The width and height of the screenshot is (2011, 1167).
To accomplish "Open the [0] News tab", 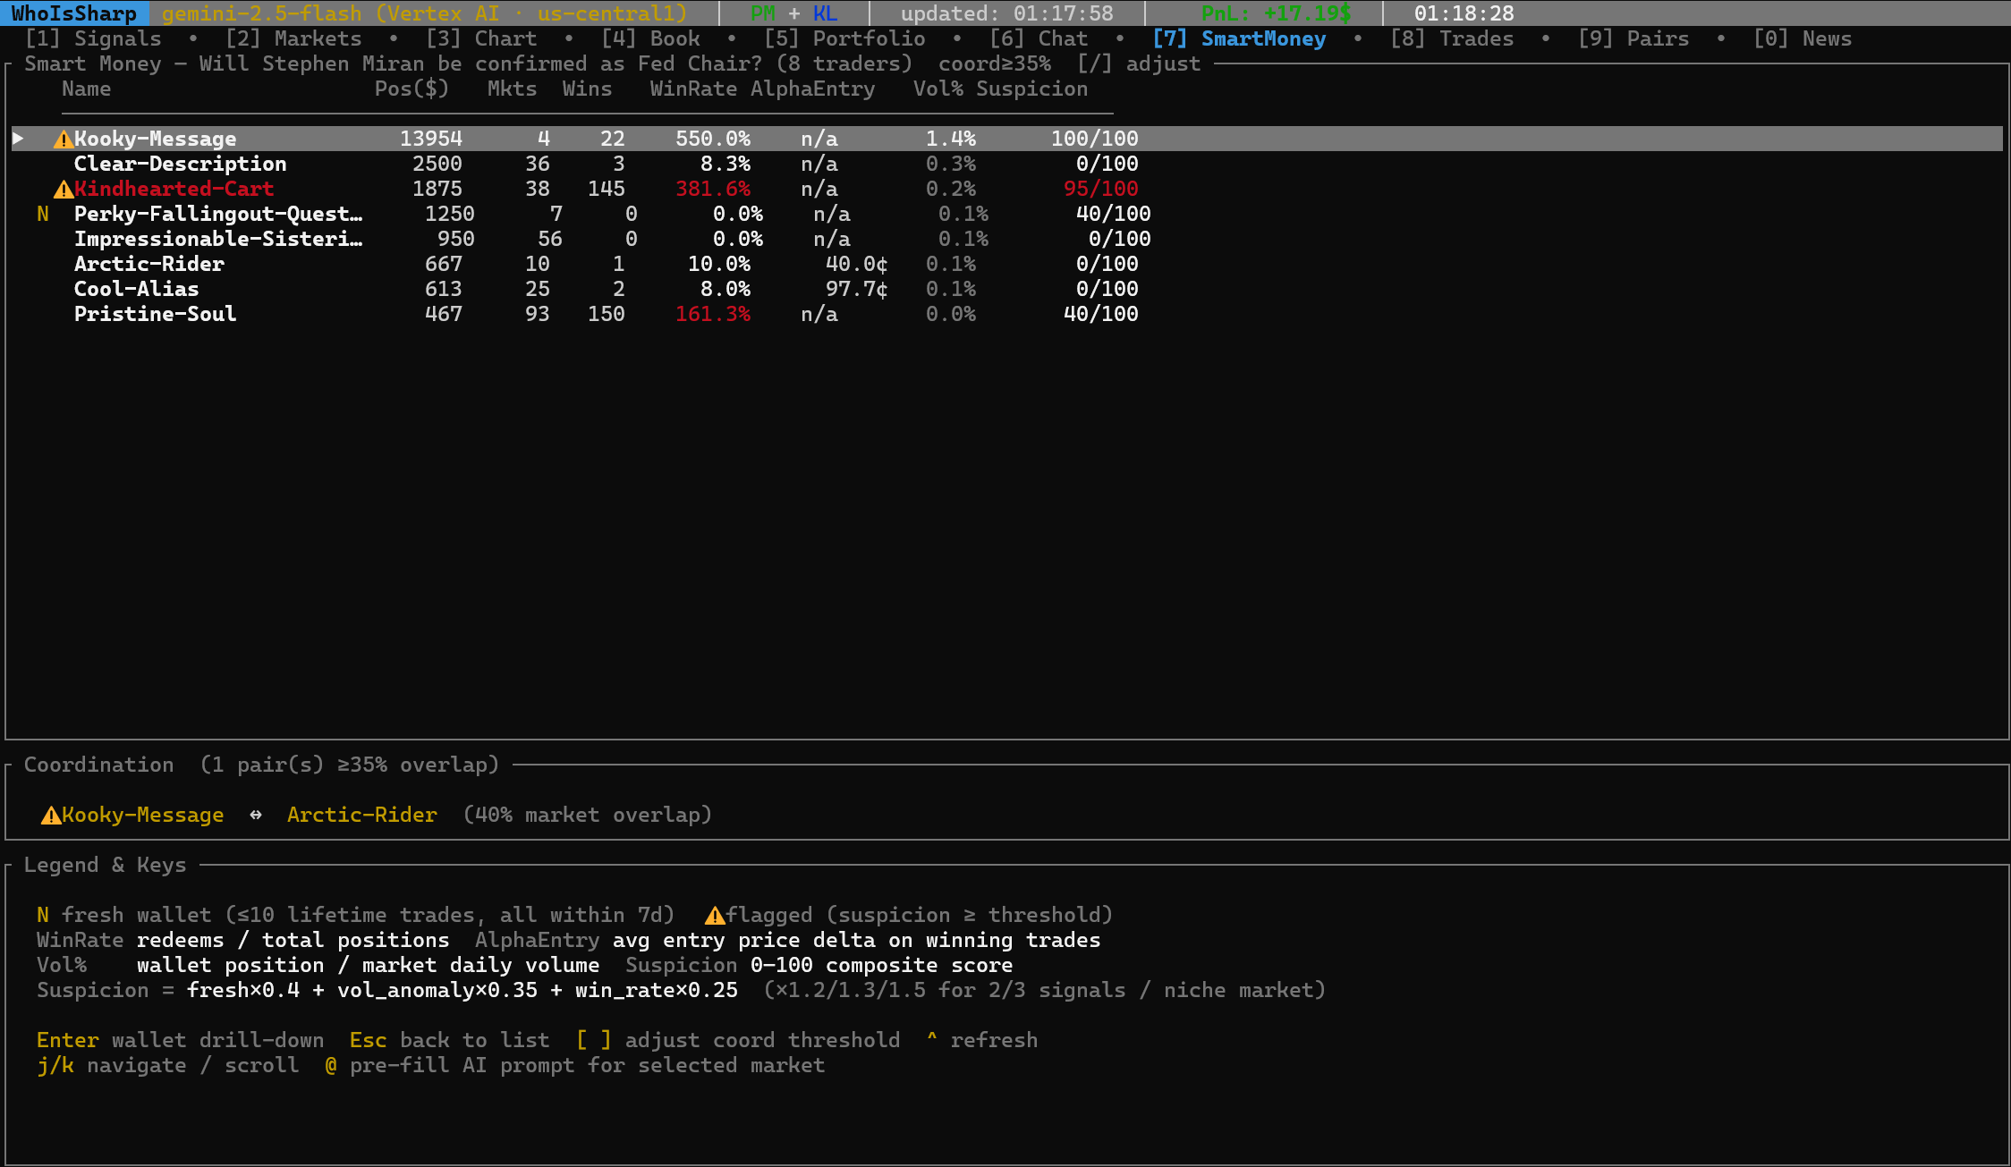I will pyautogui.click(x=1802, y=39).
